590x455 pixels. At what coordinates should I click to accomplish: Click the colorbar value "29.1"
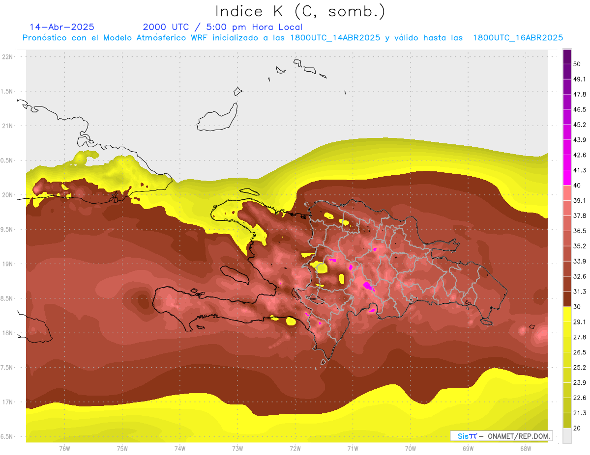(579, 322)
